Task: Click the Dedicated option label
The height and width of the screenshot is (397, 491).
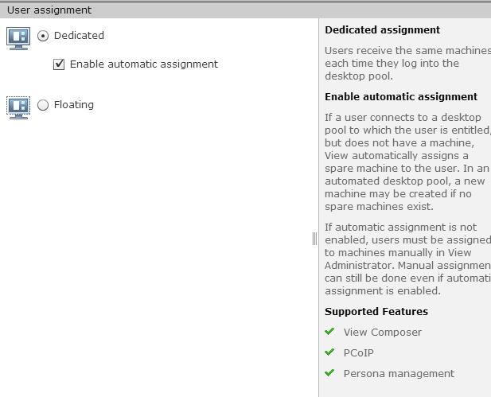Action: pyautogui.click(x=79, y=36)
